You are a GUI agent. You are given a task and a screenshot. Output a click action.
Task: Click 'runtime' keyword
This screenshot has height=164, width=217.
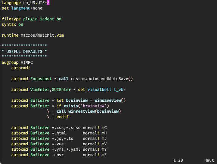pos(10,35)
